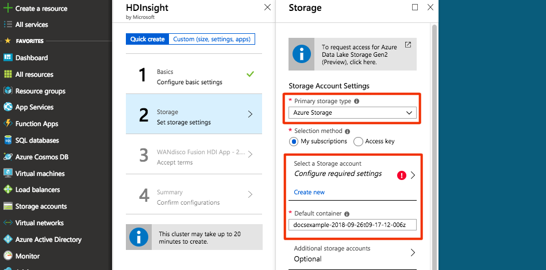Open the external link icon in Data Lake banner
Screen dimensions: 546x270
(407, 45)
